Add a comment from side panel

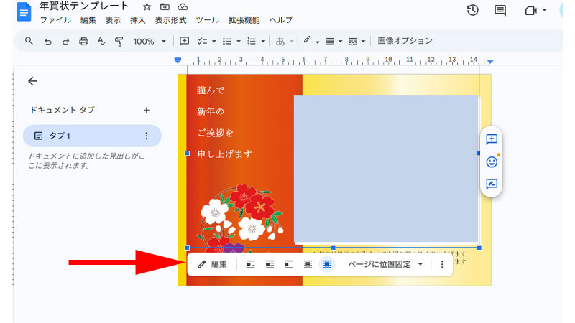click(492, 139)
